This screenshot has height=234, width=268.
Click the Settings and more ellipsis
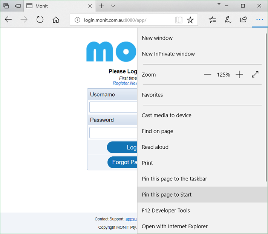260,20
